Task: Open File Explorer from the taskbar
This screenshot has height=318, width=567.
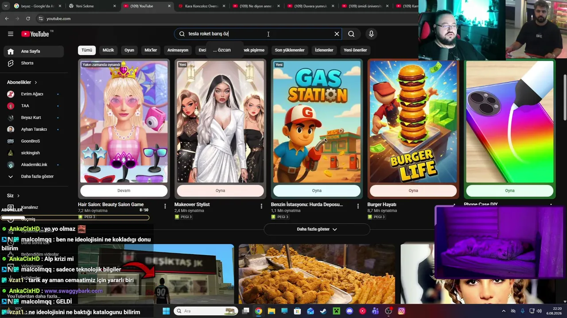Action: coord(271,311)
